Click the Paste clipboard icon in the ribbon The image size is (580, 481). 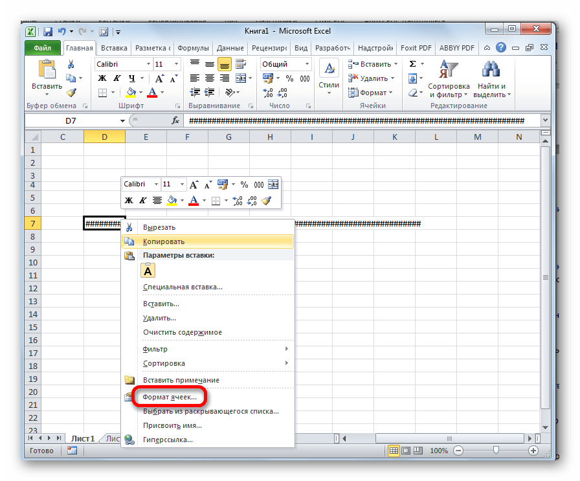tap(47, 70)
